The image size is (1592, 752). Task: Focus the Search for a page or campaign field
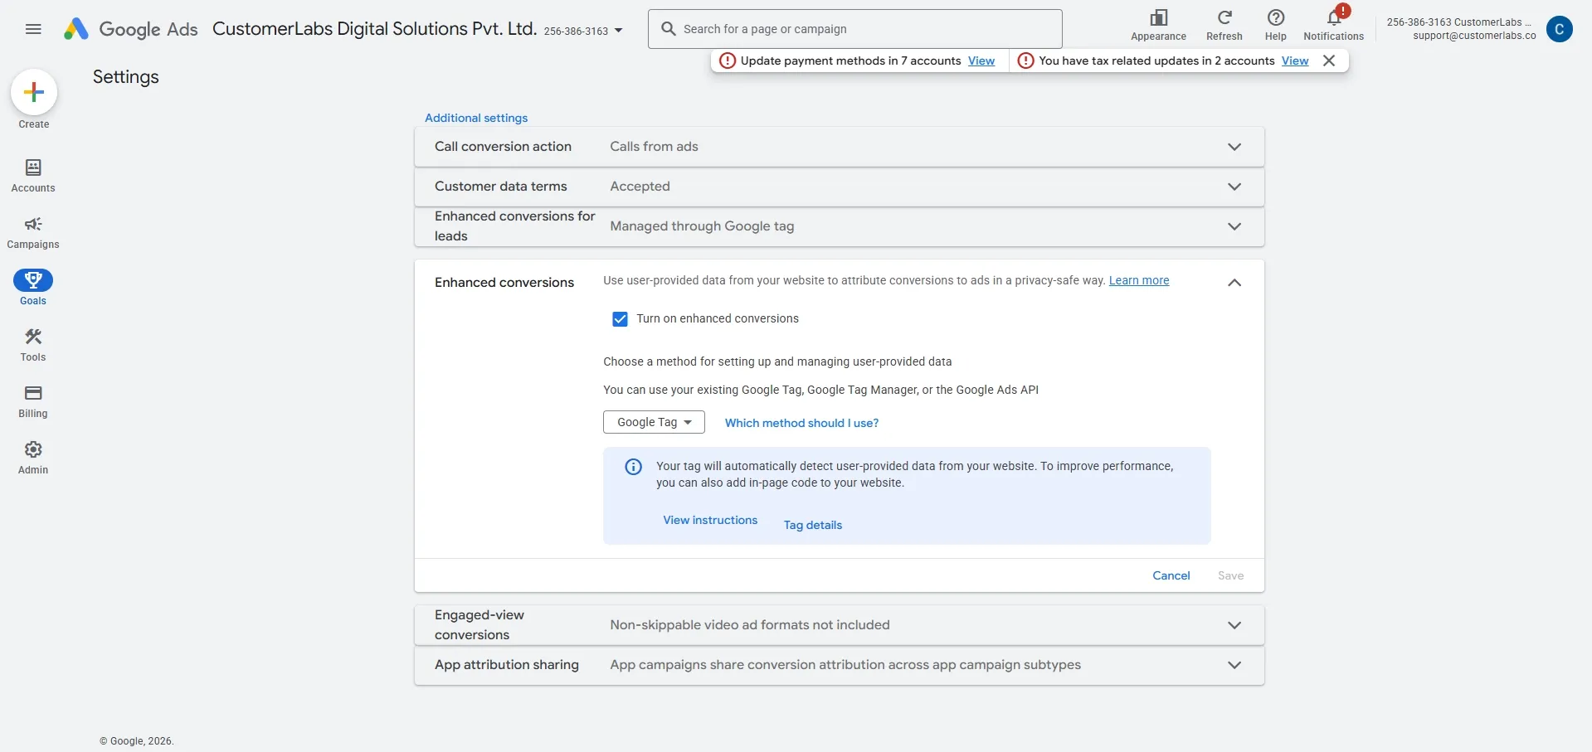[x=855, y=29]
